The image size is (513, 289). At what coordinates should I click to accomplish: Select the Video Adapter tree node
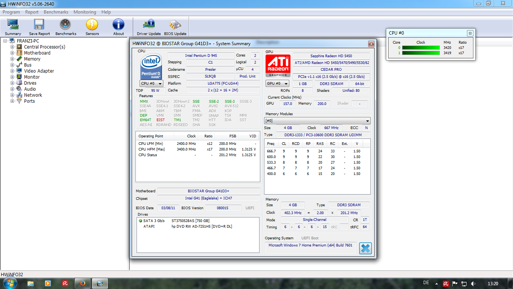pos(39,71)
